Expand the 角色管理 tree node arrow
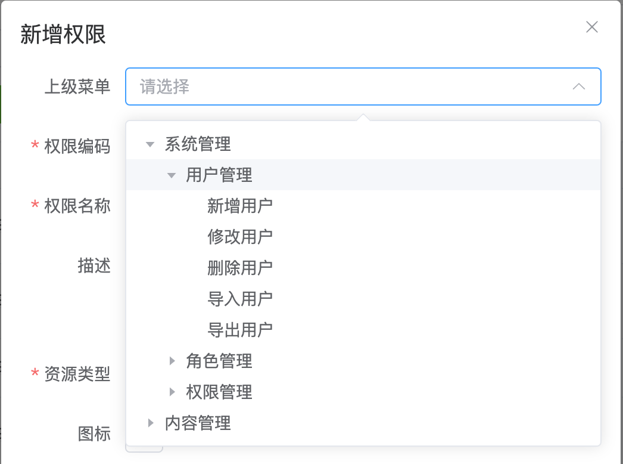623x464 pixels. coord(172,361)
